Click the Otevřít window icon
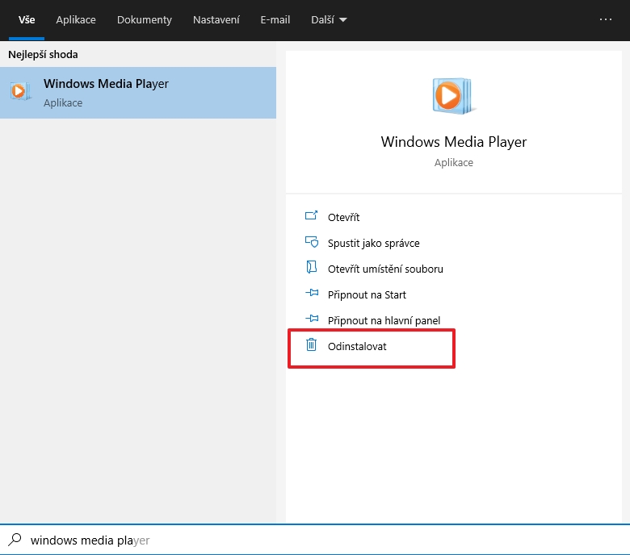Screen dimensions: 630x555 click(312, 215)
